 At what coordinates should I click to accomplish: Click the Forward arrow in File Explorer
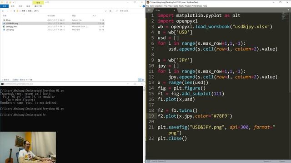(7, 11)
